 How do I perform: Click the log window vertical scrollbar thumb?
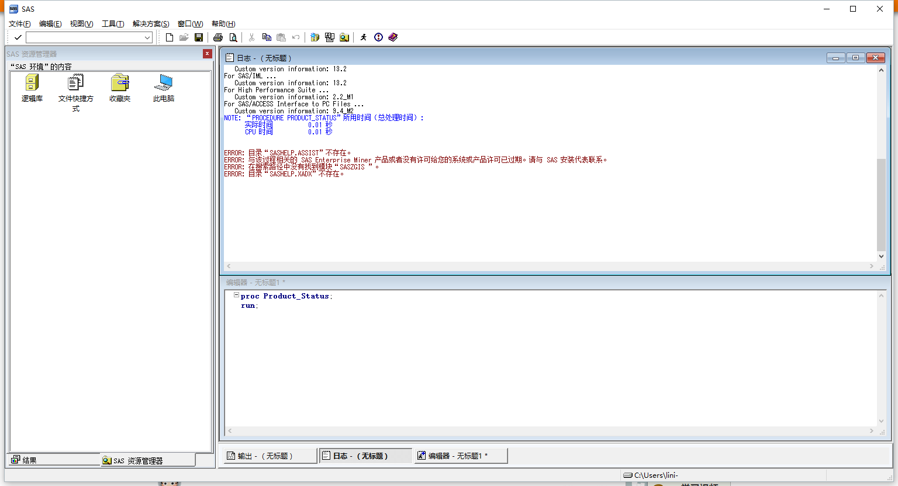881,204
